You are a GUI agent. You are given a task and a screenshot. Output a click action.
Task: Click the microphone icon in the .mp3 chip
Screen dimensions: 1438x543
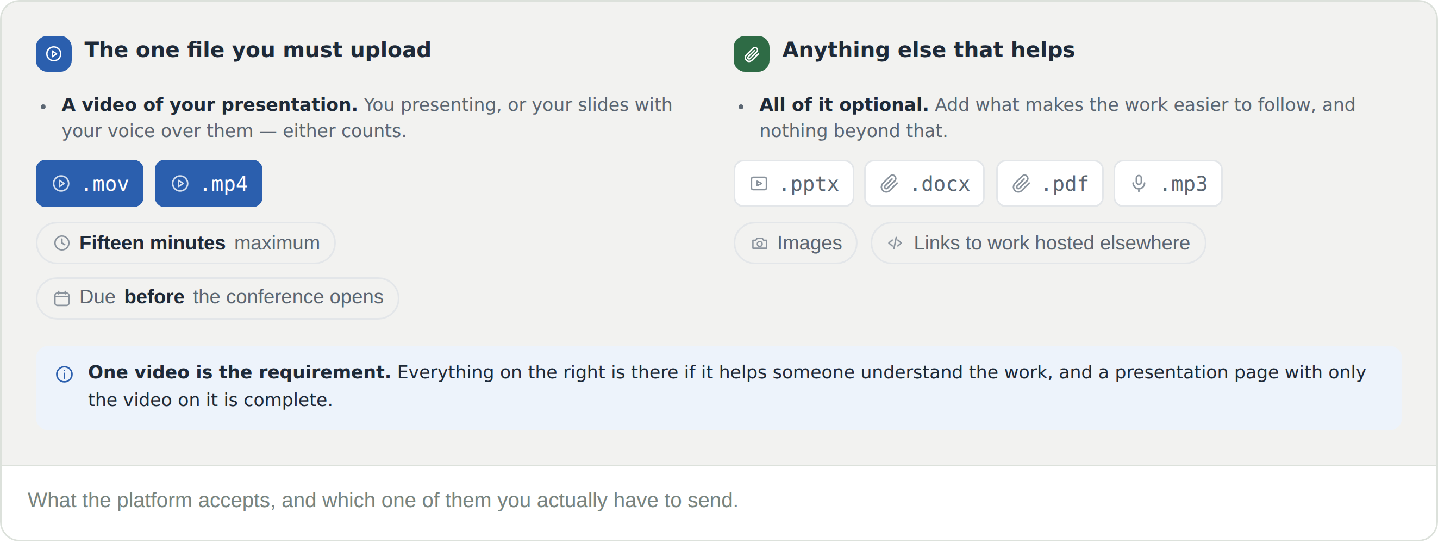click(1139, 184)
